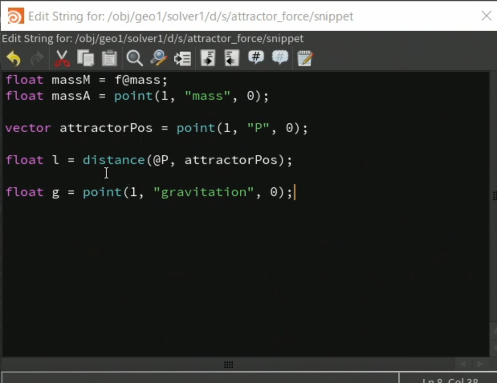The image size is (497, 383).
Task: Close the Edit String window
Action: tap(486, 16)
